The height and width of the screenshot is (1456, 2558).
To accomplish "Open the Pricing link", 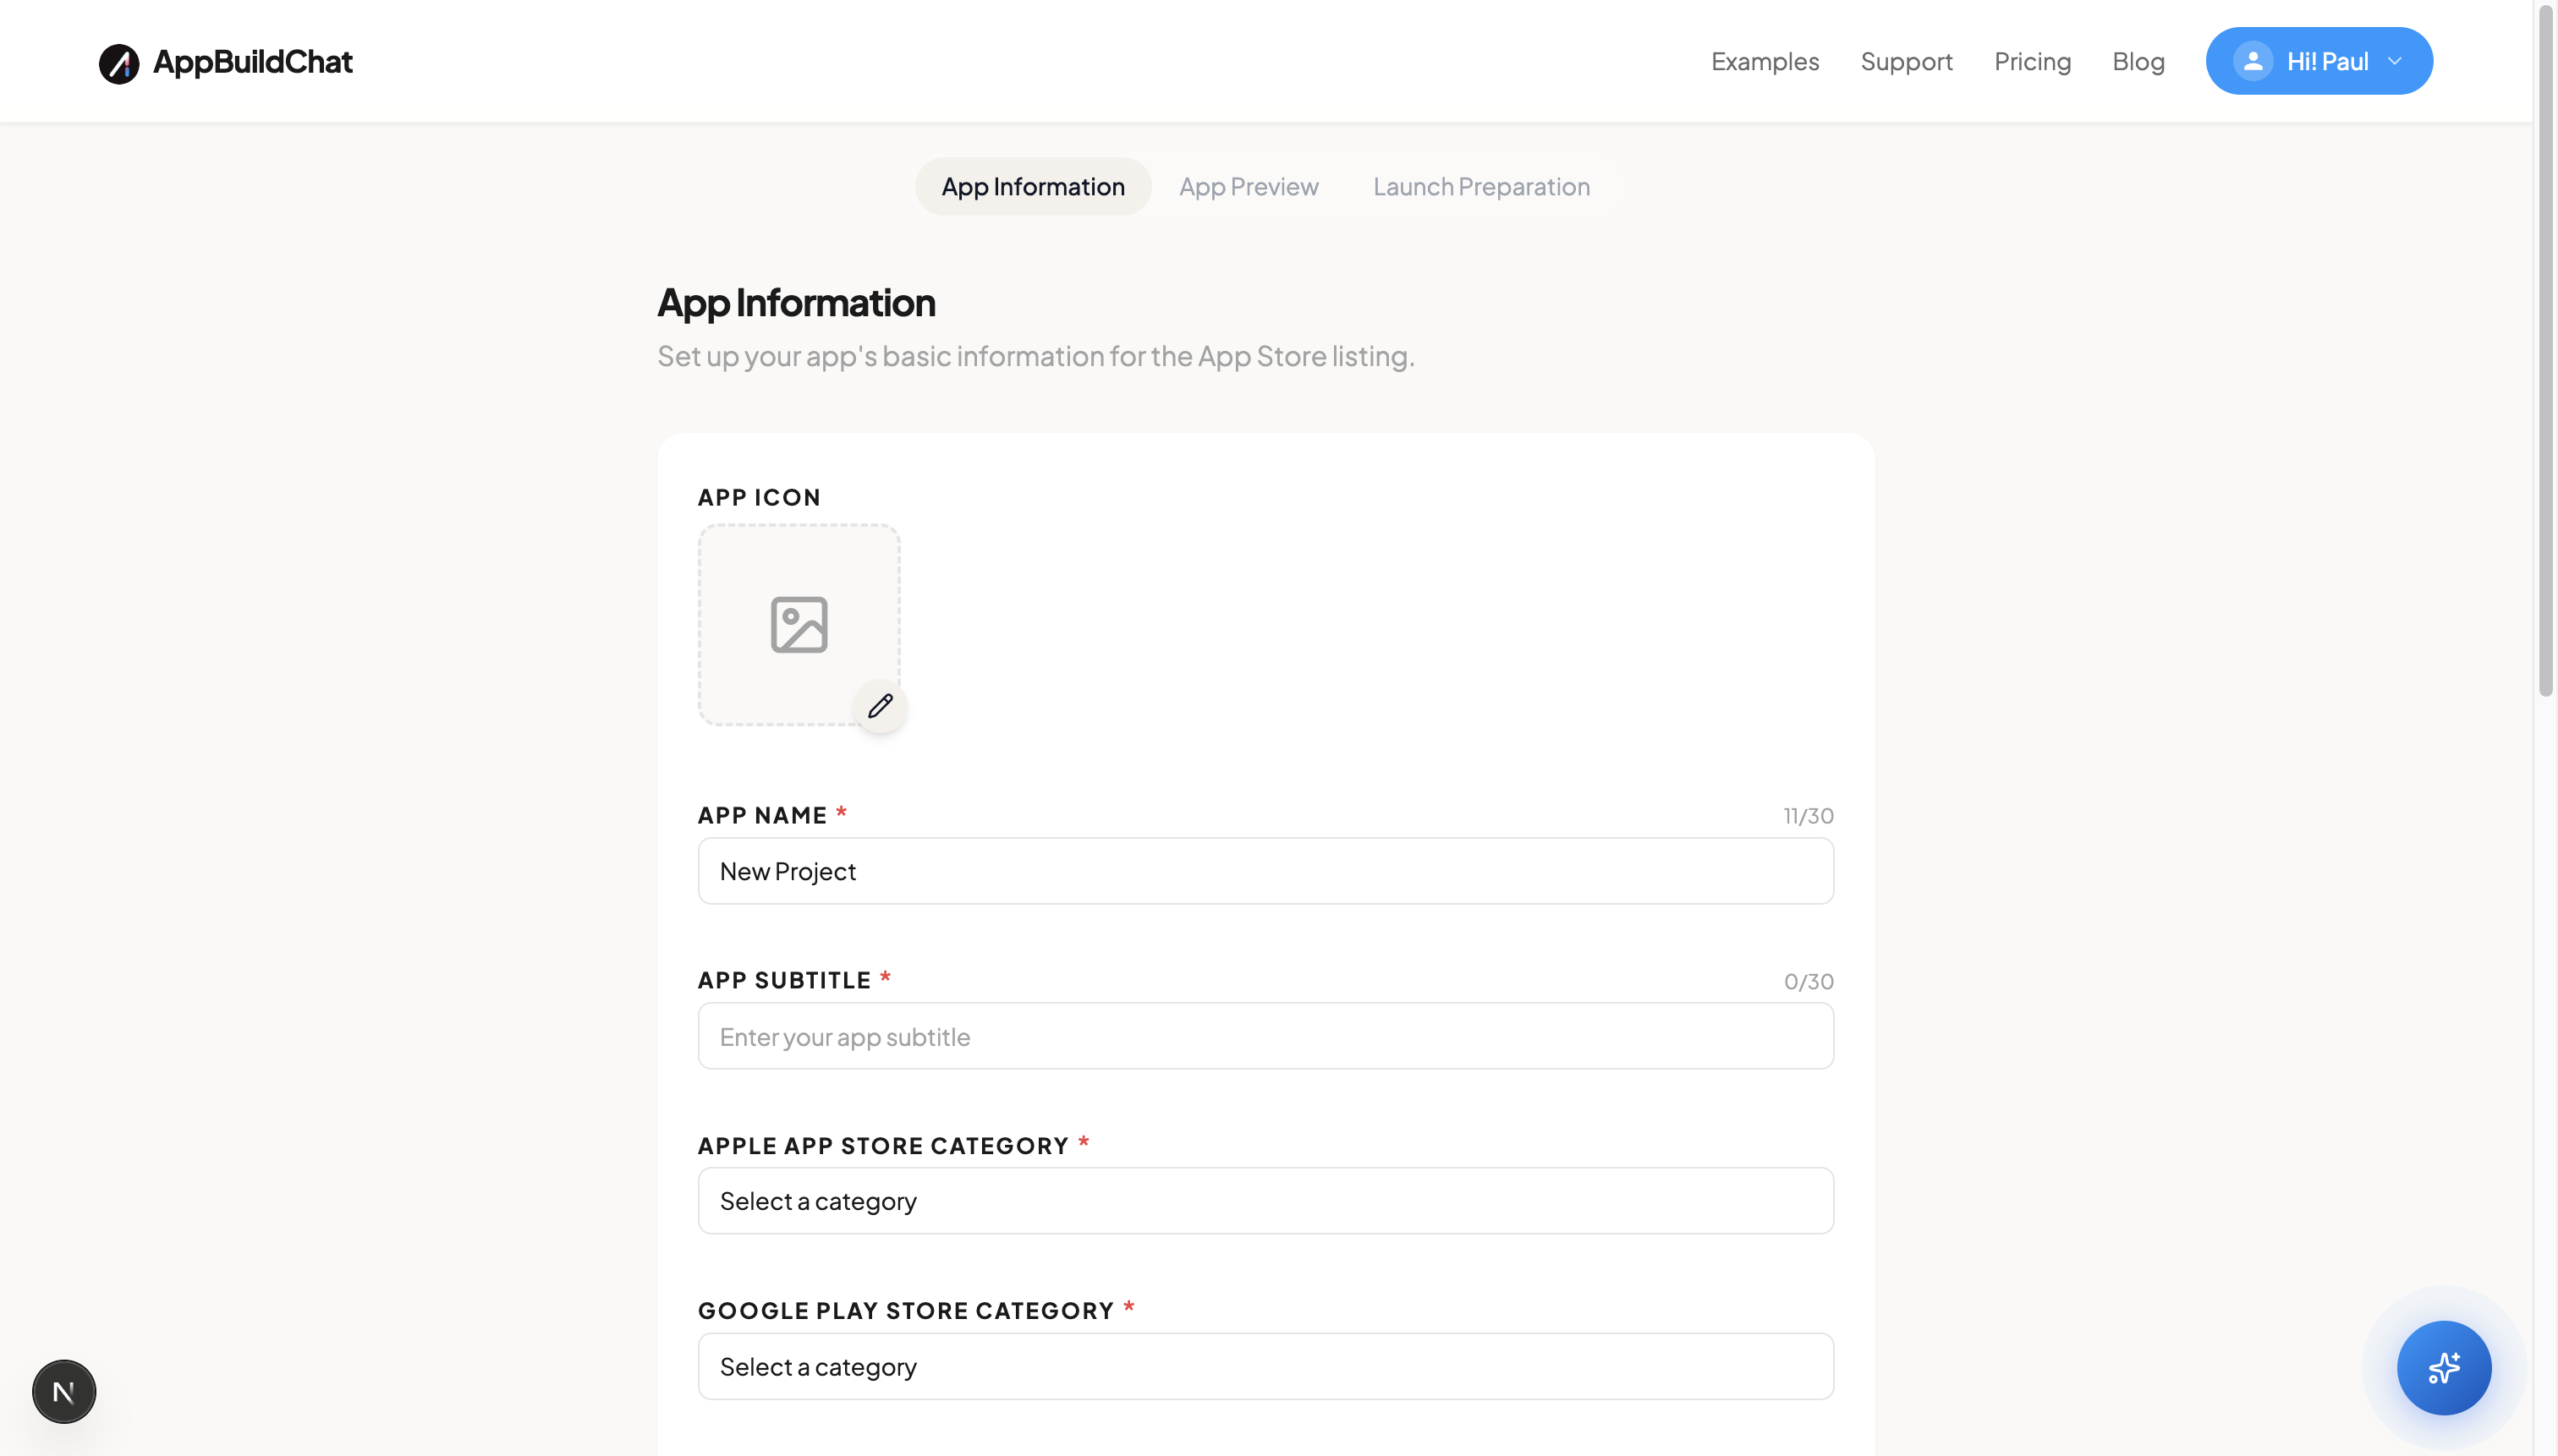I will pos(2032,62).
